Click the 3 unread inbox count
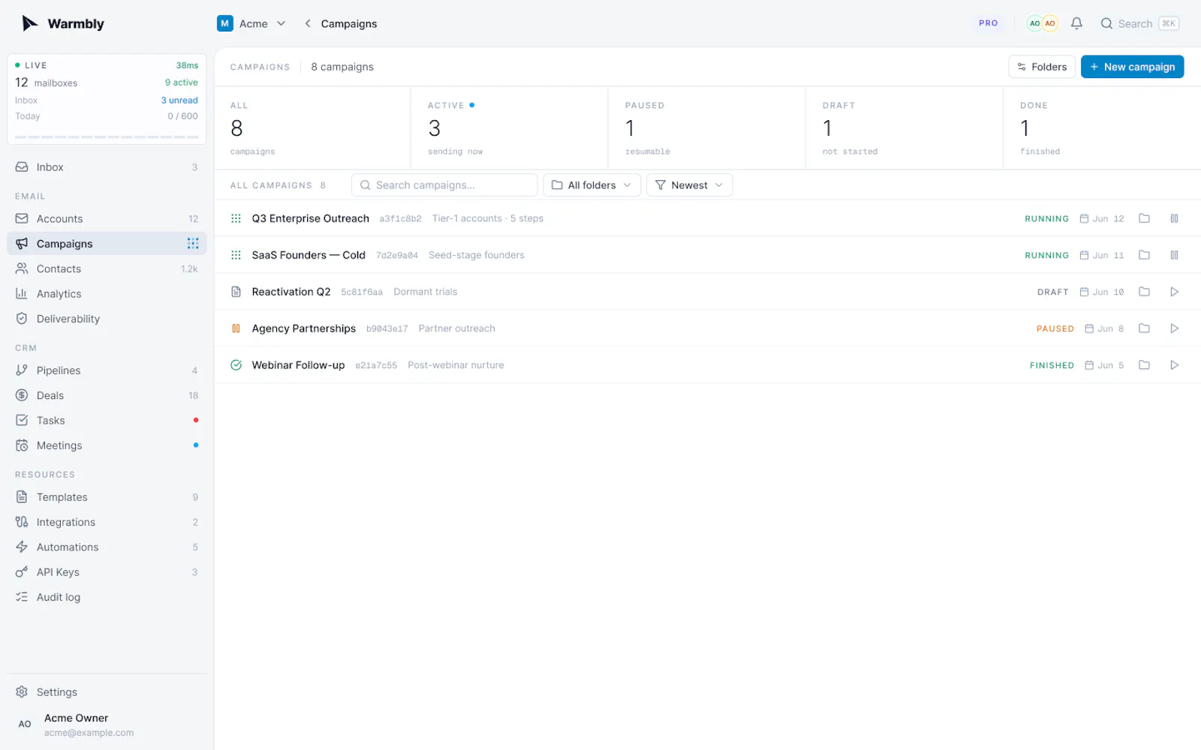Viewport: 1201px width, 750px height. click(x=179, y=100)
